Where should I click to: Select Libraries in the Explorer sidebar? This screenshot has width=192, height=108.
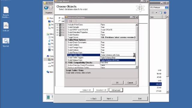tap(50, 34)
